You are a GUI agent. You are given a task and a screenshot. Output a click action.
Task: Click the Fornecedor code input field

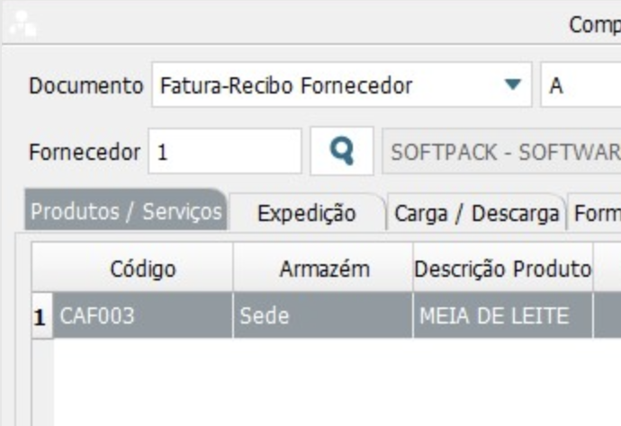coord(225,152)
